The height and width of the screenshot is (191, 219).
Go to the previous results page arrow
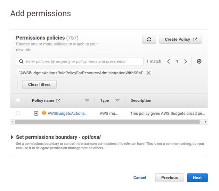point(169,61)
